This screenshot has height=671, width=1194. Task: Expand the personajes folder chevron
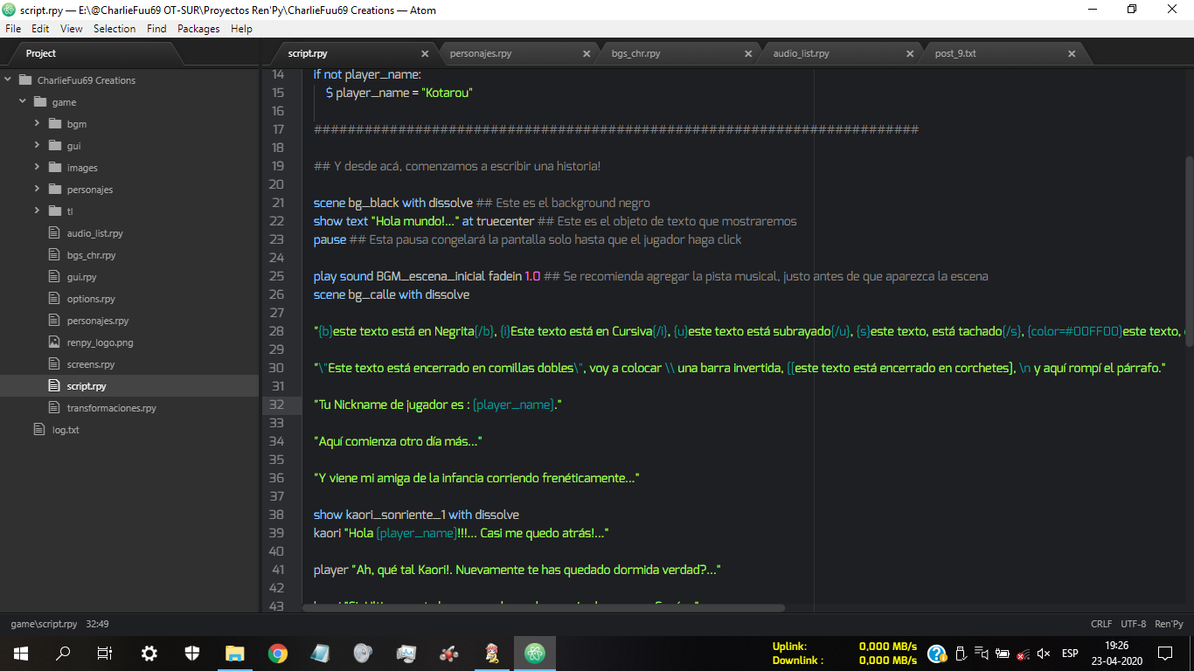coord(38,190)
